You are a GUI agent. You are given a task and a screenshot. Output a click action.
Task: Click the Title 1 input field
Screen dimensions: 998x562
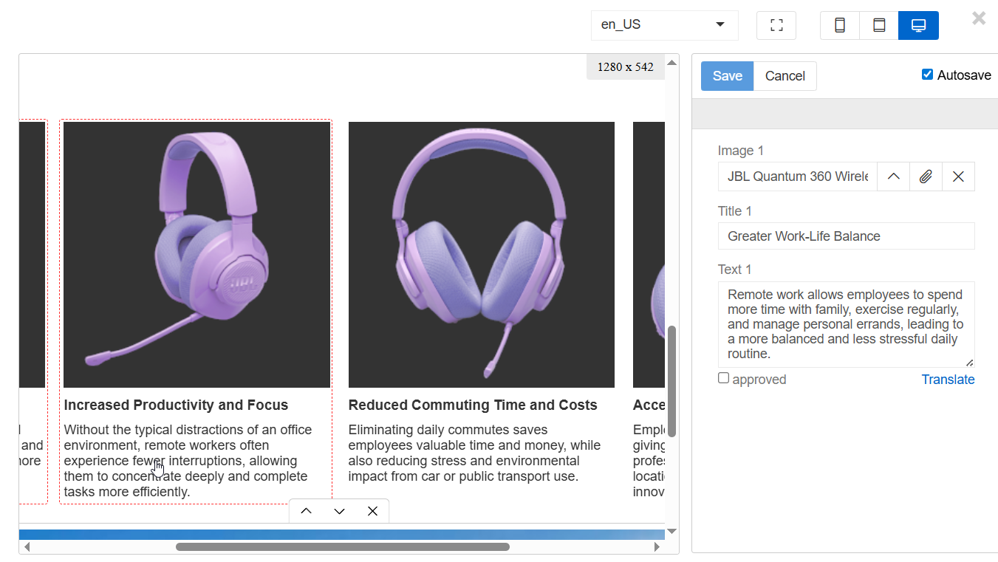coord(846,236)
